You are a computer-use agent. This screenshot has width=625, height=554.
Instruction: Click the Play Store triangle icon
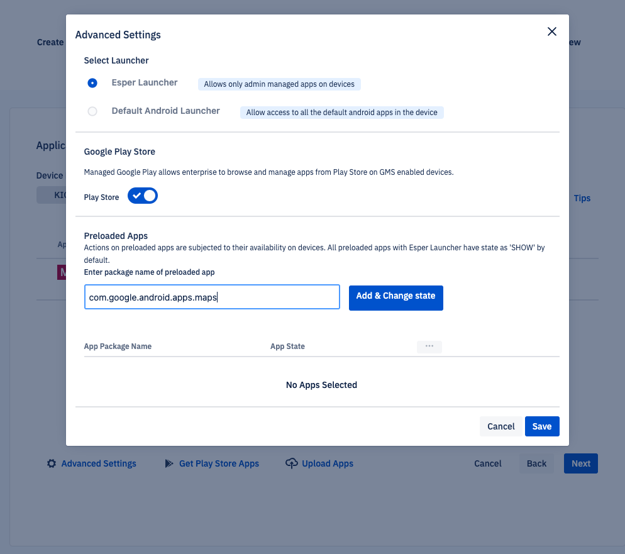169,463
